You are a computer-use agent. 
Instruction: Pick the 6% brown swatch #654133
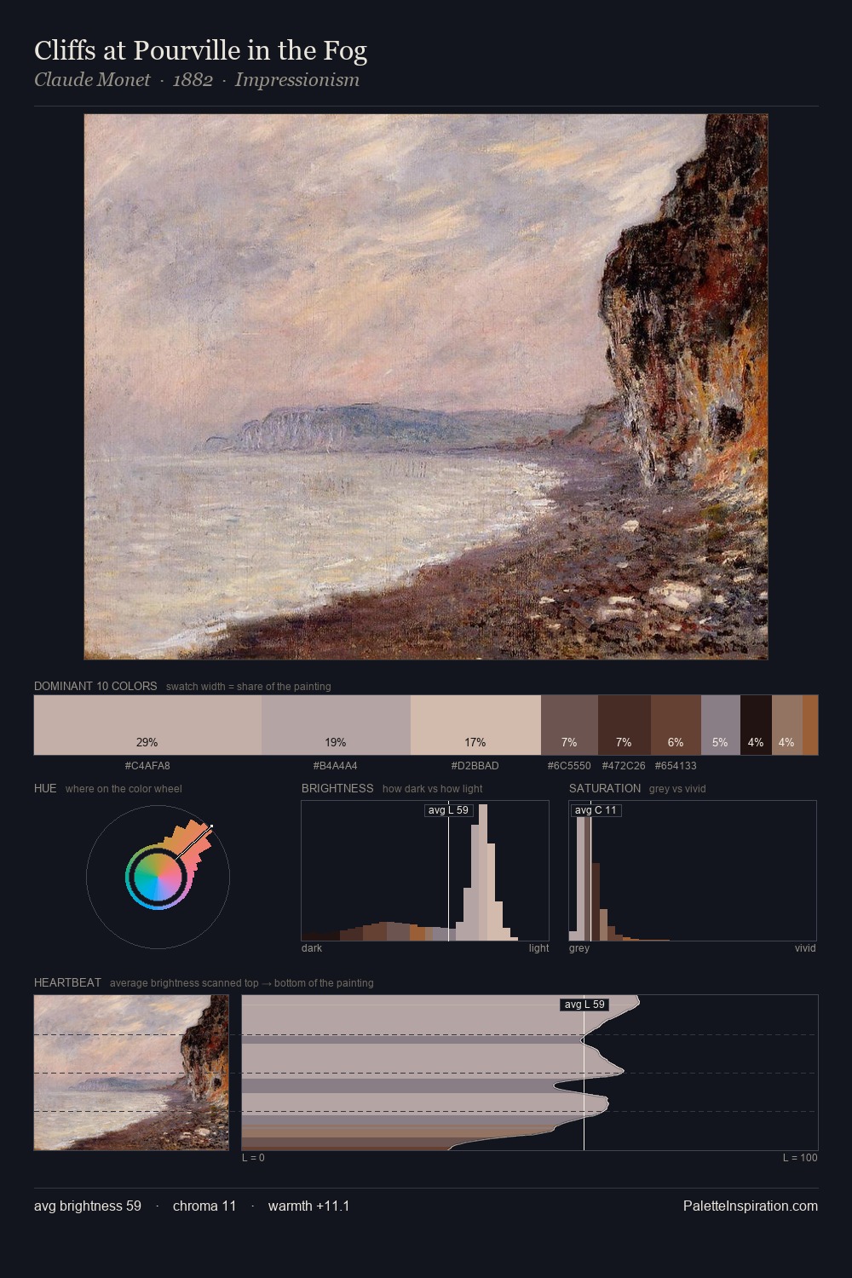pyautogui.click(x=676, y=725)
